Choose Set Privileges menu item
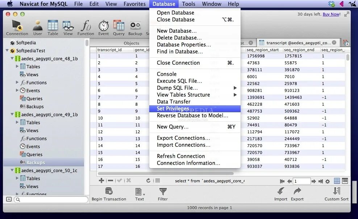Image resolution: width=358 pixels, height=219 pixels. tap(195, 109)
